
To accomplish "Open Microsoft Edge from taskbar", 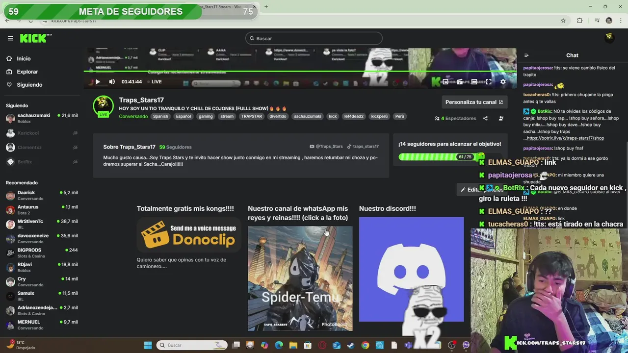I will tap(279, 345).
